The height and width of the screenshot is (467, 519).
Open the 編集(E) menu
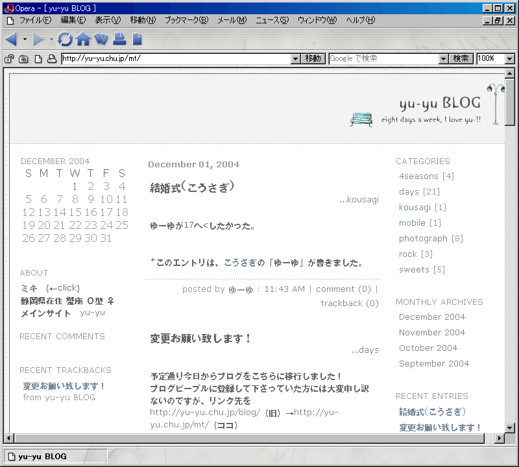[x=73, y=21]
